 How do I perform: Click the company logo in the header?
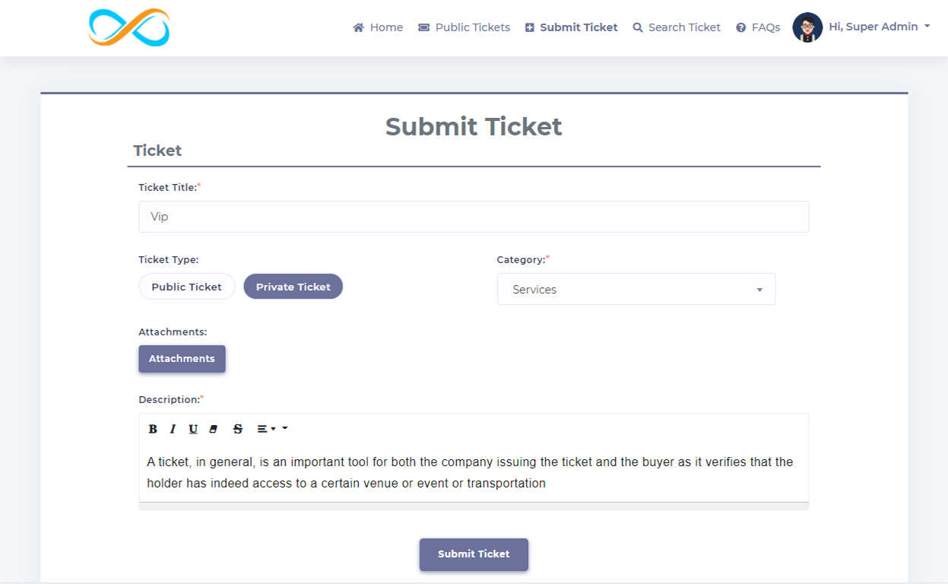click(128, 27)
